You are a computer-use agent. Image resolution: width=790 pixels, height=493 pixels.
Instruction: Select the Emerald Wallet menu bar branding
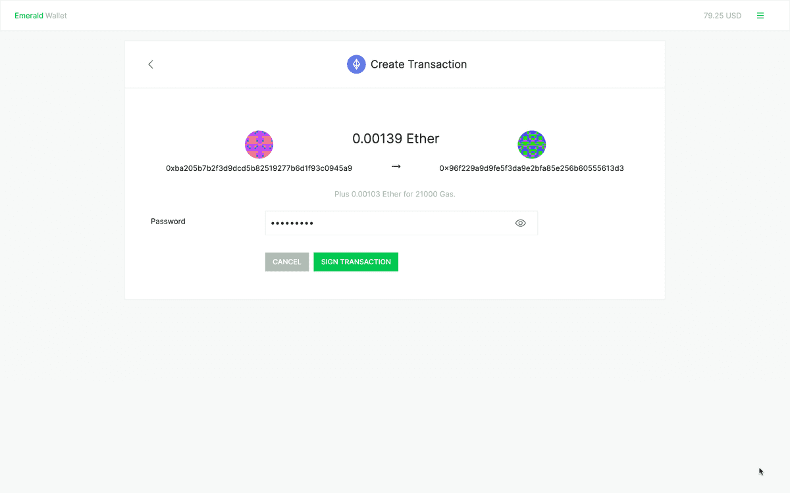(x=41, y=15)
